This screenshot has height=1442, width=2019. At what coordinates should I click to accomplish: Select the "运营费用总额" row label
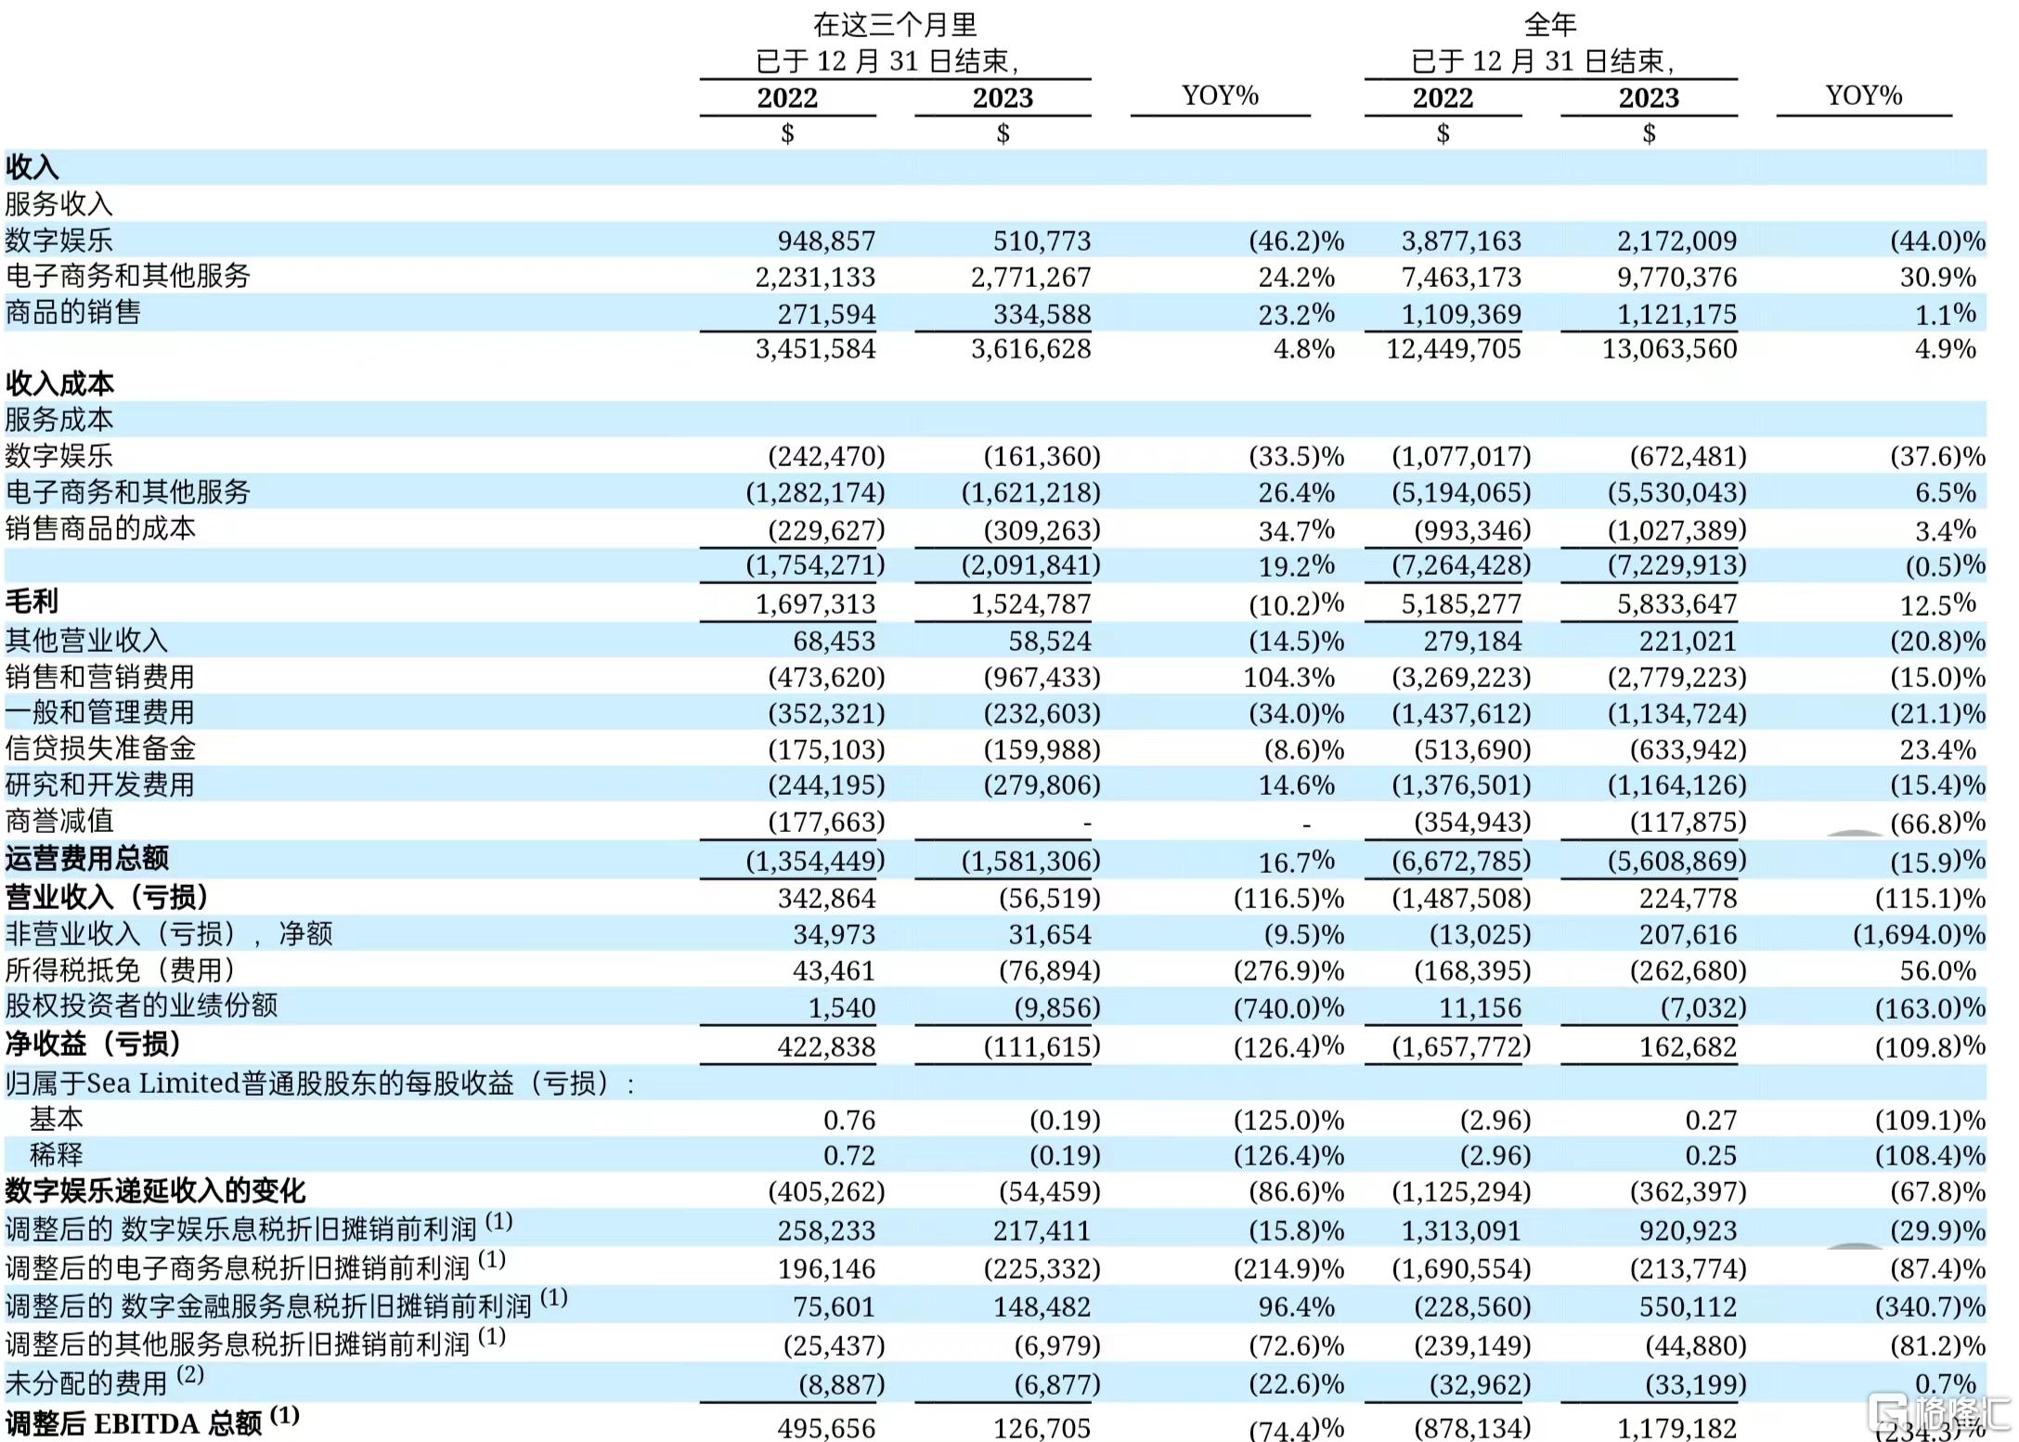87,858
